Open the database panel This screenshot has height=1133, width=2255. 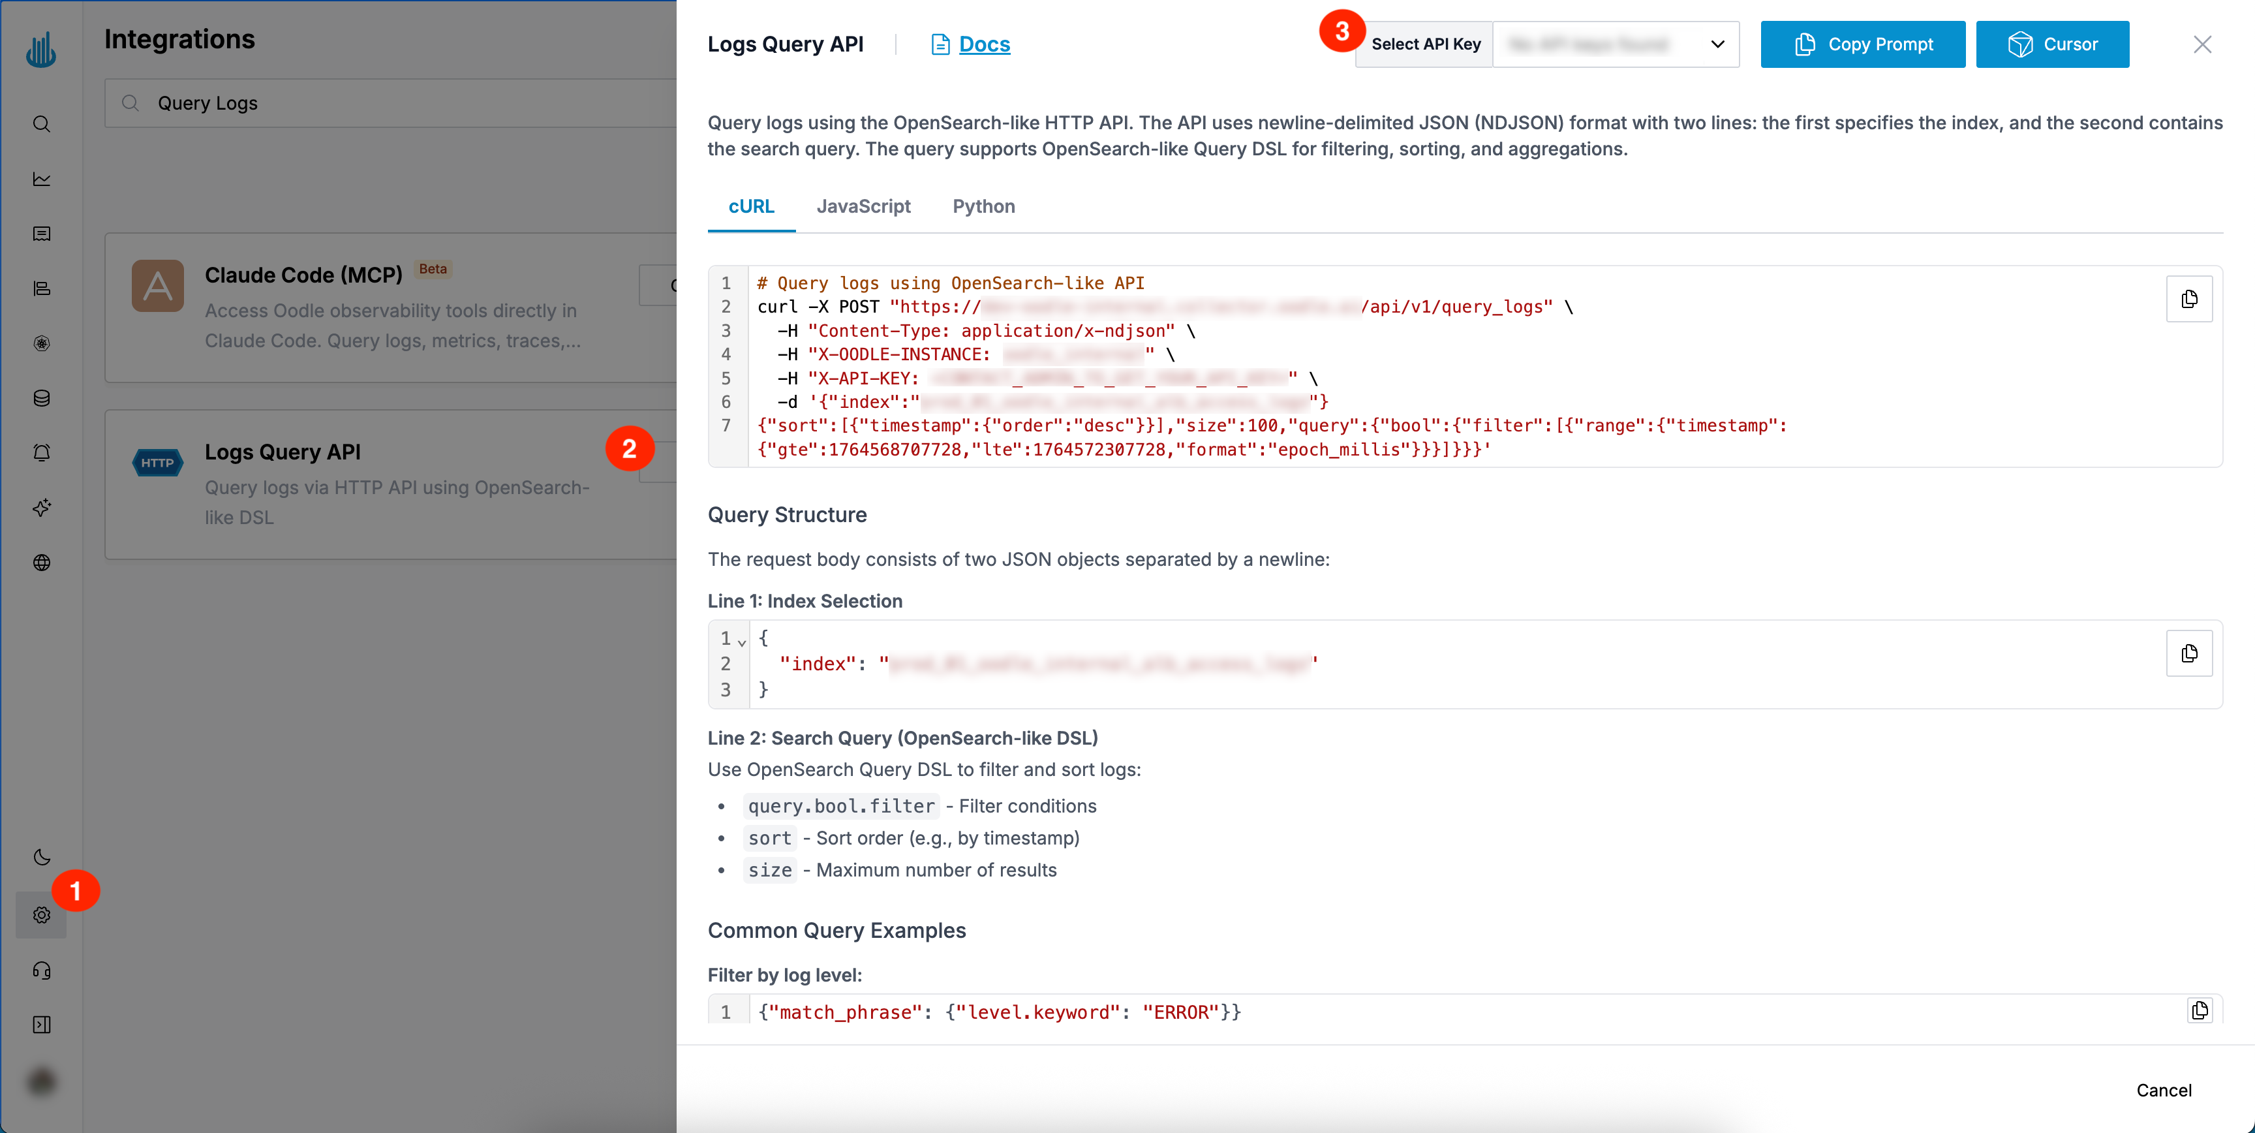coord(41,398)
